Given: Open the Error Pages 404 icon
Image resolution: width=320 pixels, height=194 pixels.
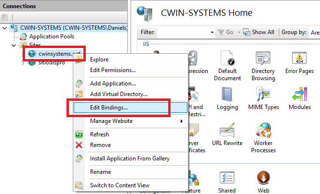Looking at the screenshot, I should click(x=299, y=60).
